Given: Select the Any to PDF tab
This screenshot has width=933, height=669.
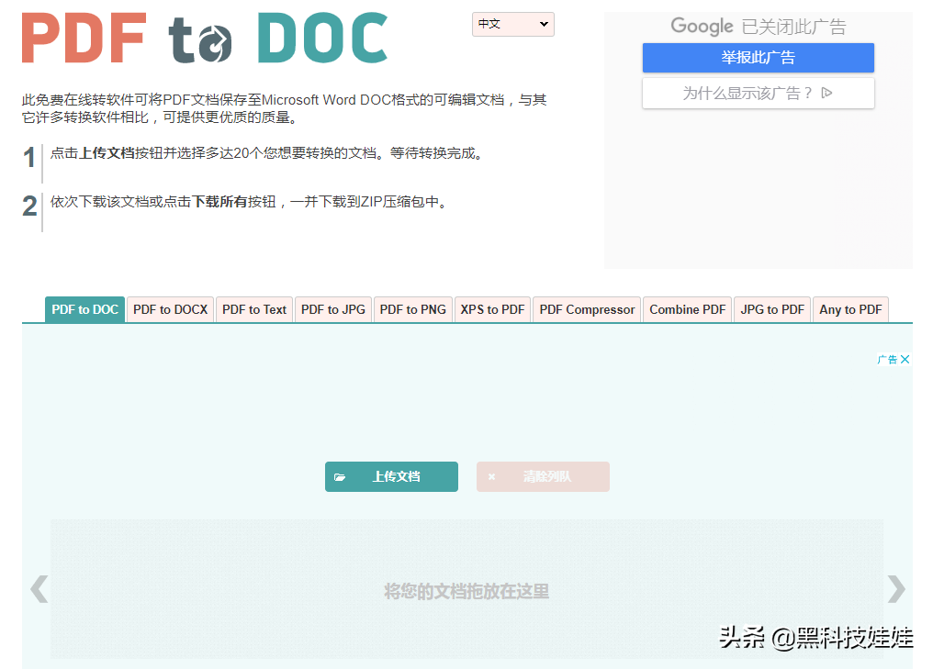Looking at the screenshot, I should point(850,310).
